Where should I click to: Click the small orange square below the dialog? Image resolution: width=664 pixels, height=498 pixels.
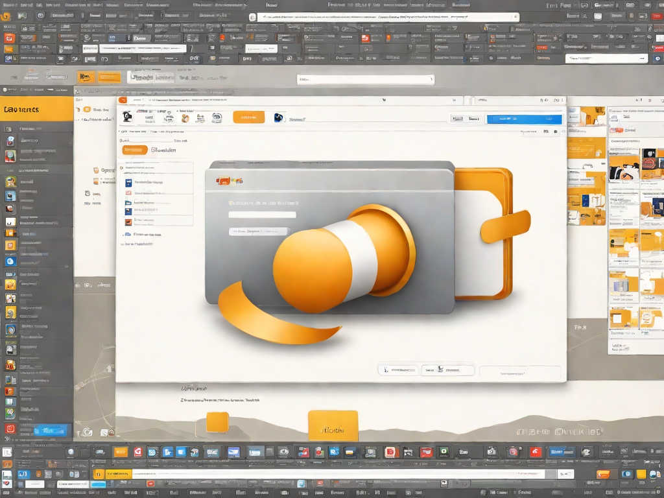point(218,422)
